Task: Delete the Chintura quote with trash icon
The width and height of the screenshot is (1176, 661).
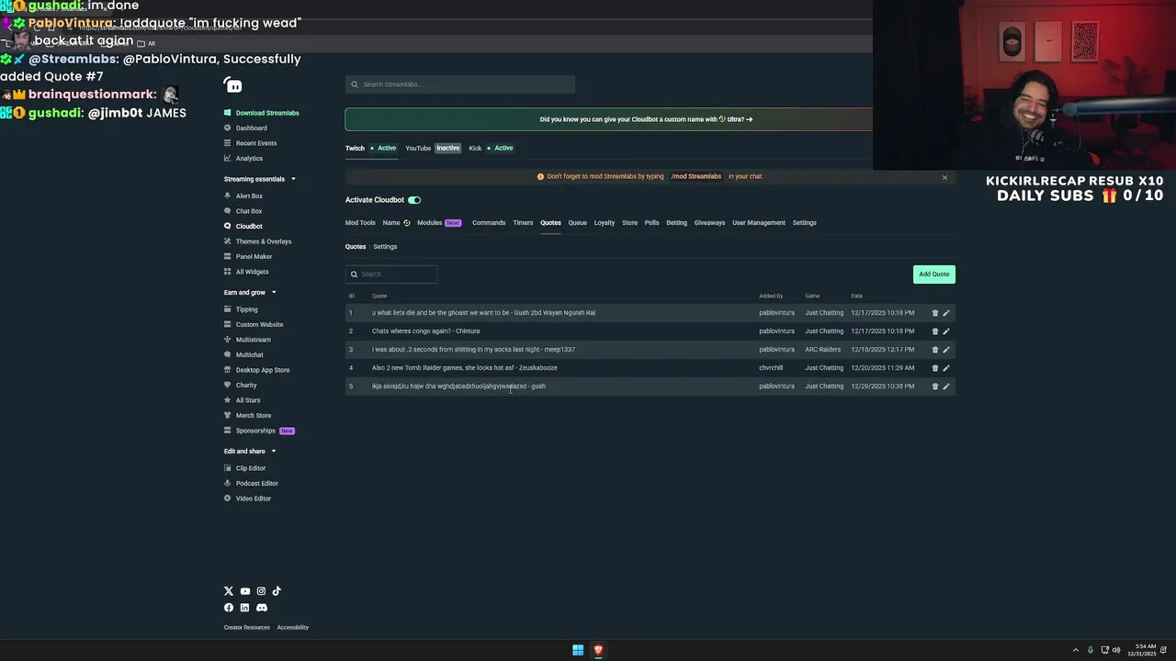Action: click(935, 331)
